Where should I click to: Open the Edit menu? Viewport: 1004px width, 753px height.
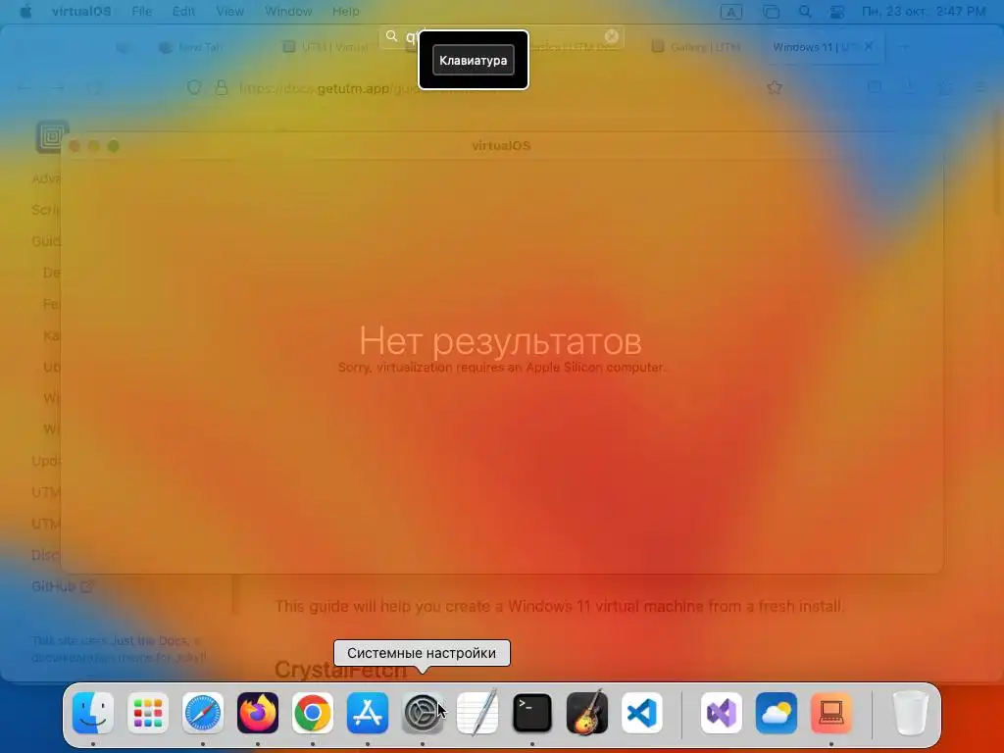(x=183, y=12)
